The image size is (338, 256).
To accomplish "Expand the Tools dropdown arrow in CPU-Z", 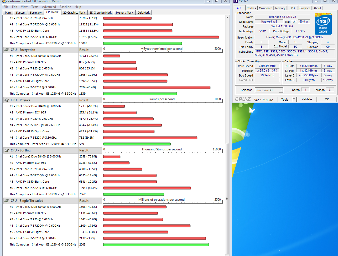I will point(294,99).
